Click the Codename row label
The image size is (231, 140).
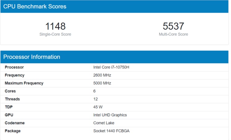tap(15, 123)
